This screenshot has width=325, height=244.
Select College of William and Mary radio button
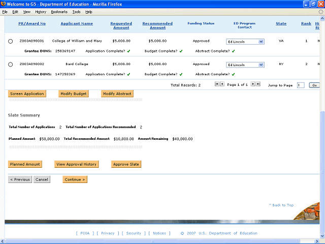click(x=11, y=42)
